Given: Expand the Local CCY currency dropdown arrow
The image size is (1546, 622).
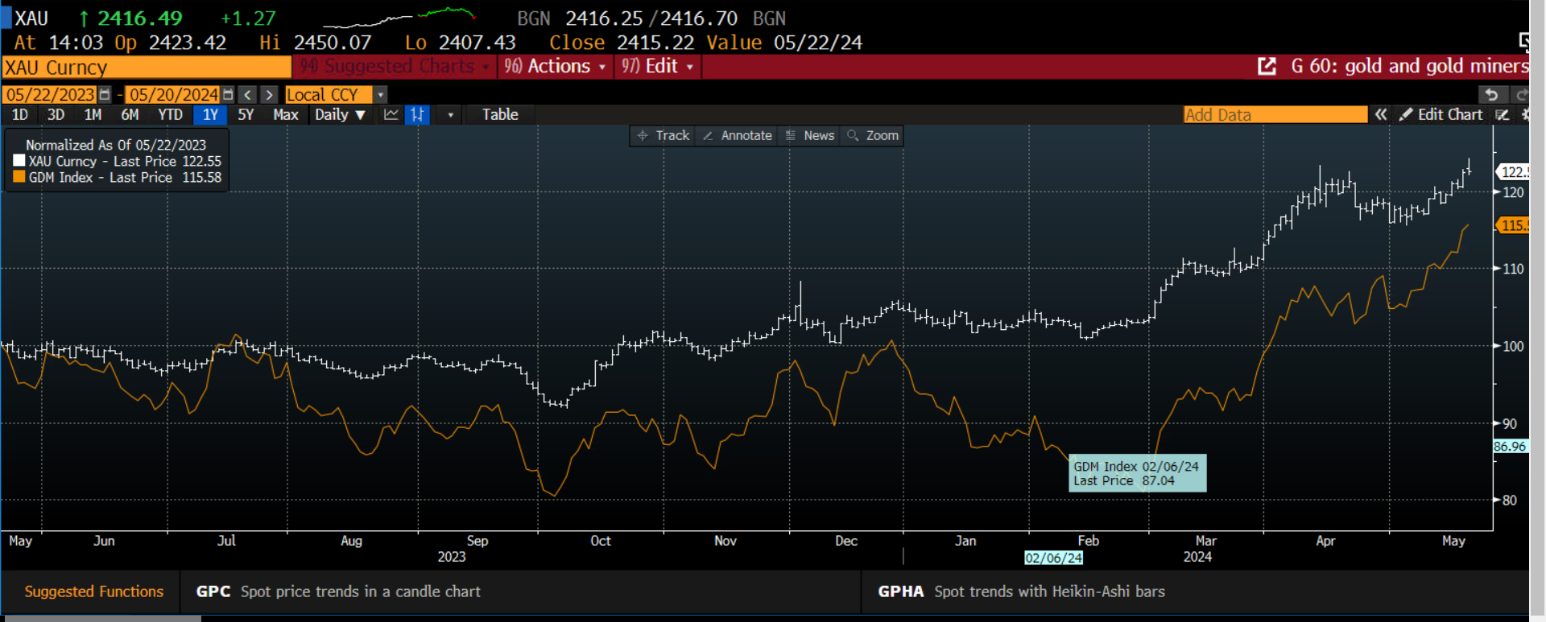Looking at the screenshot, I should pos(381,95).
